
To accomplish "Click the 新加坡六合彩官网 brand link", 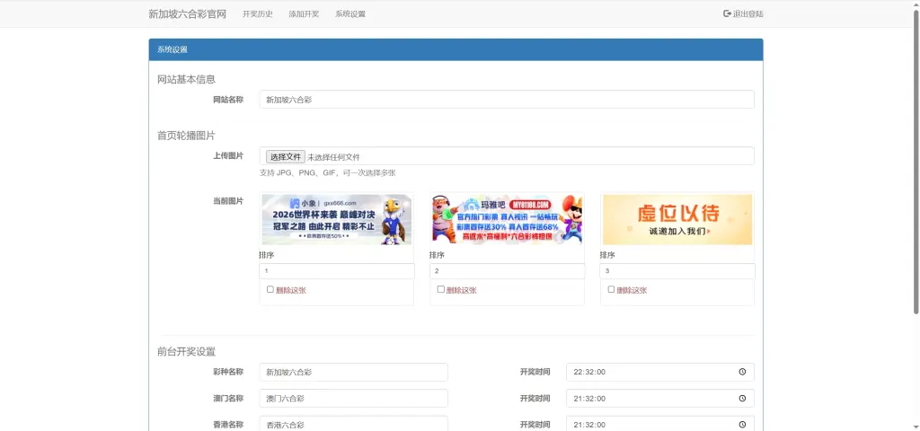I will pos(187,14).
